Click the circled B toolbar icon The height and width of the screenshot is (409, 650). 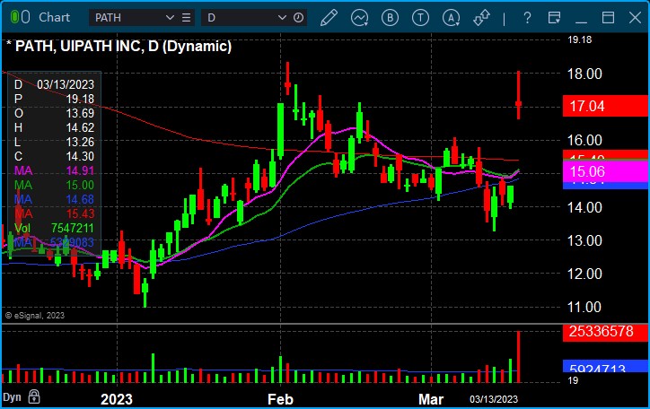[x=390, y=18]
